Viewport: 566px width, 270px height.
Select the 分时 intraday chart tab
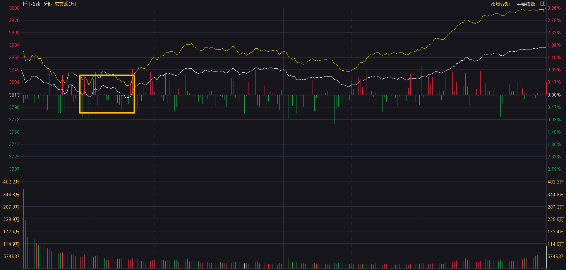[48, 4]
